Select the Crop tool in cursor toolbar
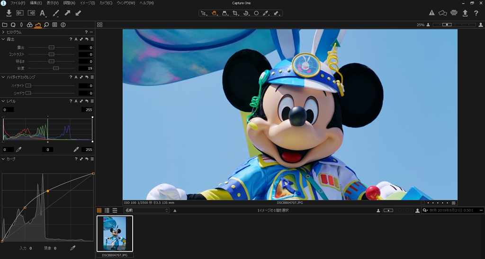This screenshot has height=259, width=485. [235, 13]
